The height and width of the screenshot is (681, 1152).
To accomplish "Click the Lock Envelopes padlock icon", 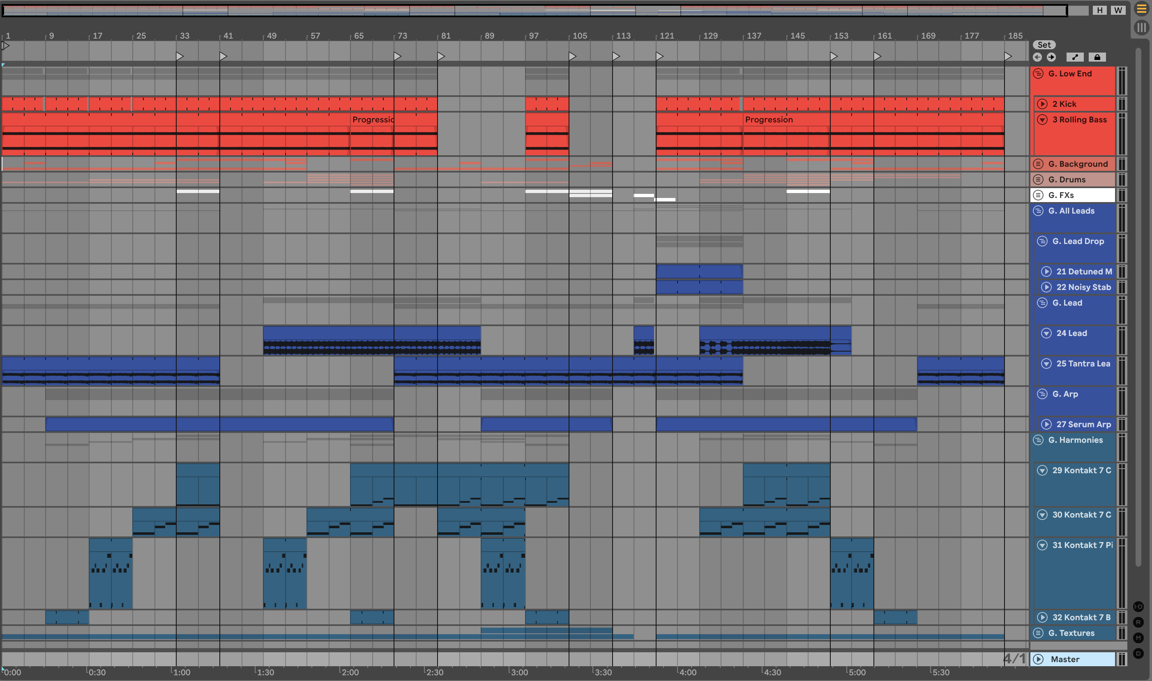I will point(1097,58).
